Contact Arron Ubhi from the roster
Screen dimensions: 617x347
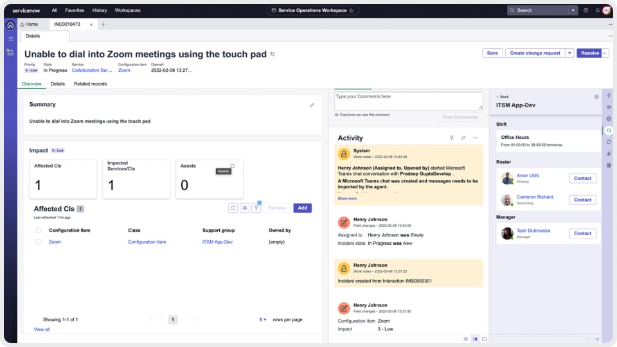pos(582,179)
